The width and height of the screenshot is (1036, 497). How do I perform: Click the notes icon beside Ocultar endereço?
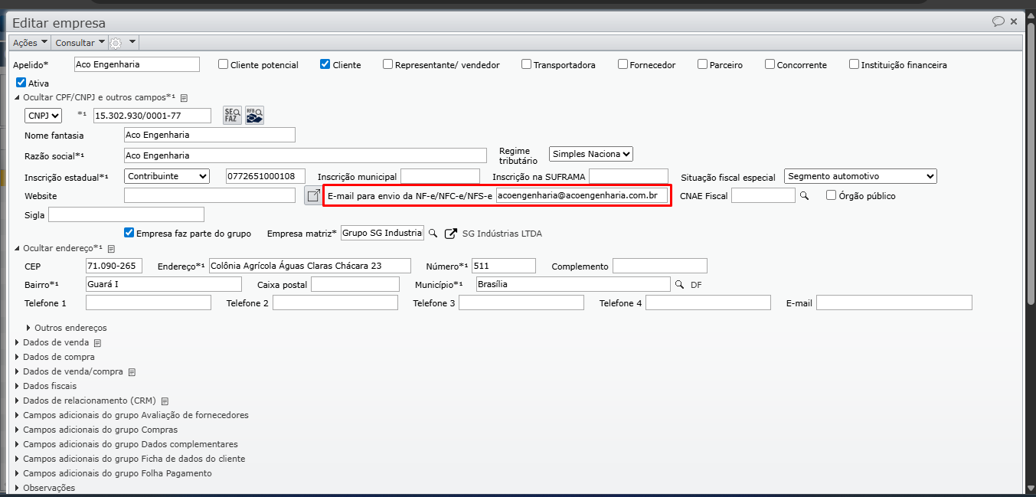111,249
